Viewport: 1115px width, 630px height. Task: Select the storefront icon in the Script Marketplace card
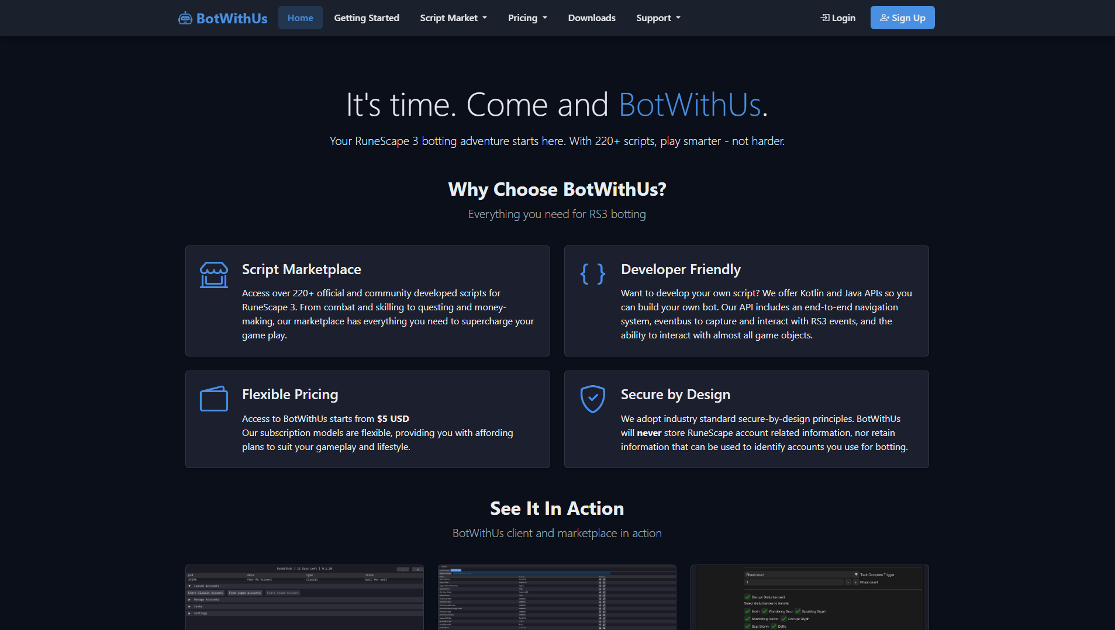click(x=214, y=275)
